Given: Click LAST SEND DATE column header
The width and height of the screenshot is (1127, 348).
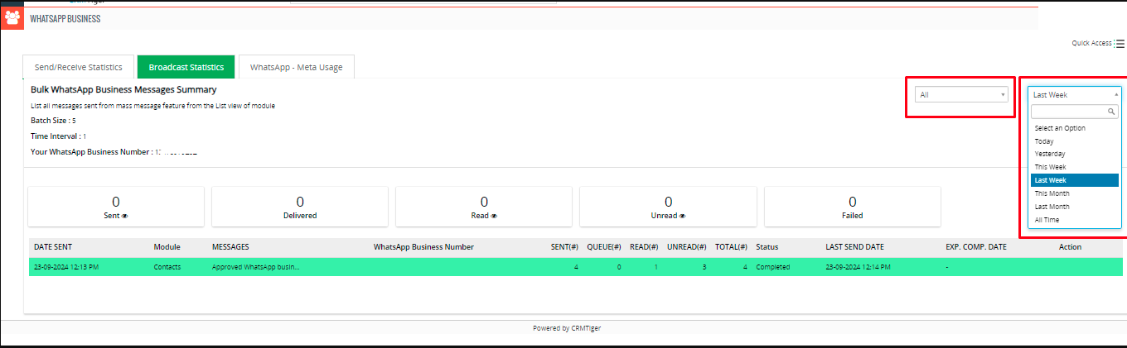Looking at the screenshot, I should (856, 247).
